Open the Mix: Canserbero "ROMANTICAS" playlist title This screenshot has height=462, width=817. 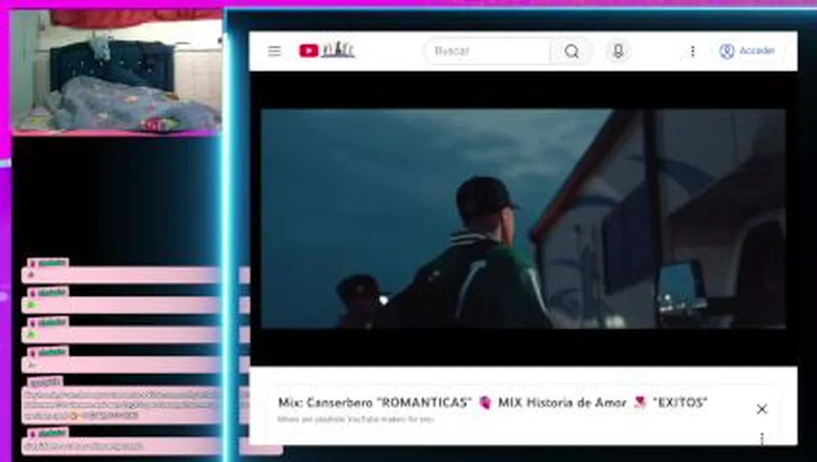(493, 402)
